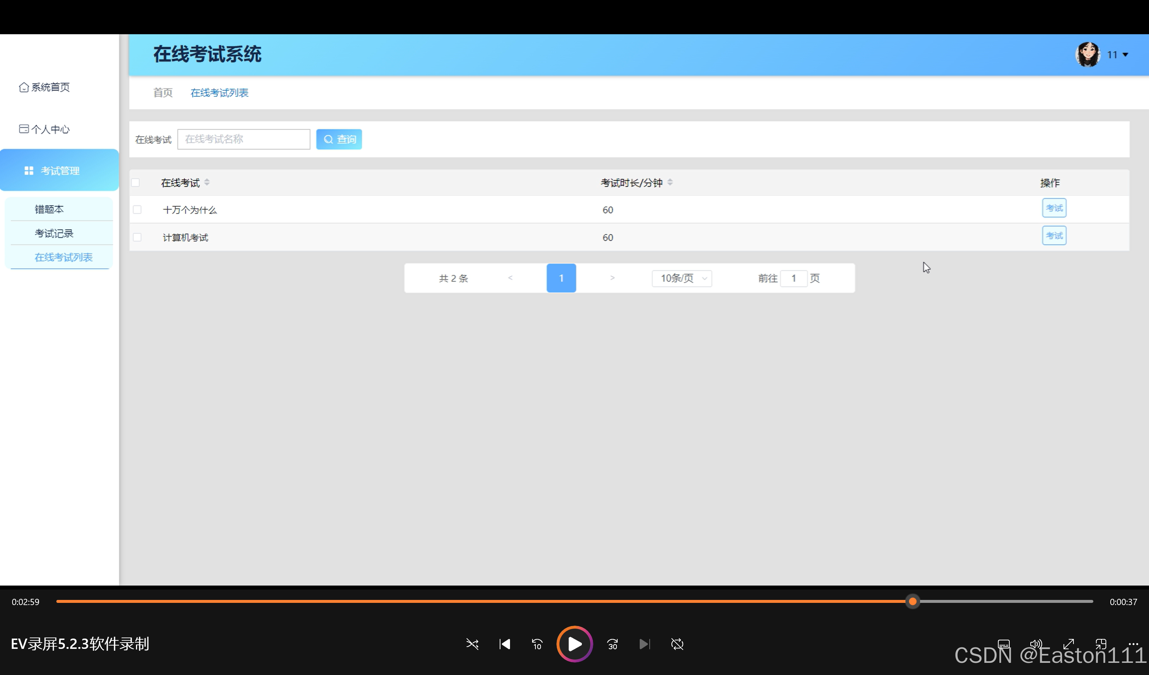Click the 前往 page number input
Screen dimensions: 1149x675
coord(793,278)
